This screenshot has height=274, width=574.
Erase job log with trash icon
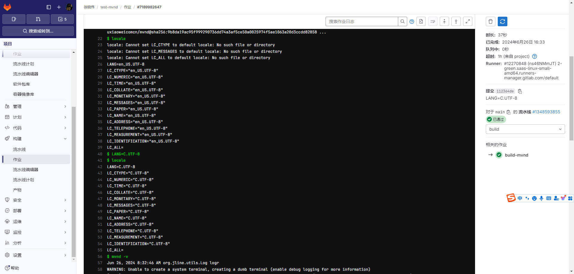coord(491,21)
